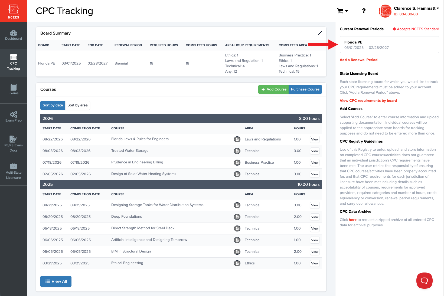Open document icon for Prudence in Engineering Billing
Image resolution: width=444 pixels, height=296 pixels.
(237, 163)
